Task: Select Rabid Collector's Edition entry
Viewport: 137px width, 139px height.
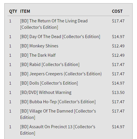Action: tap(50, 65)
